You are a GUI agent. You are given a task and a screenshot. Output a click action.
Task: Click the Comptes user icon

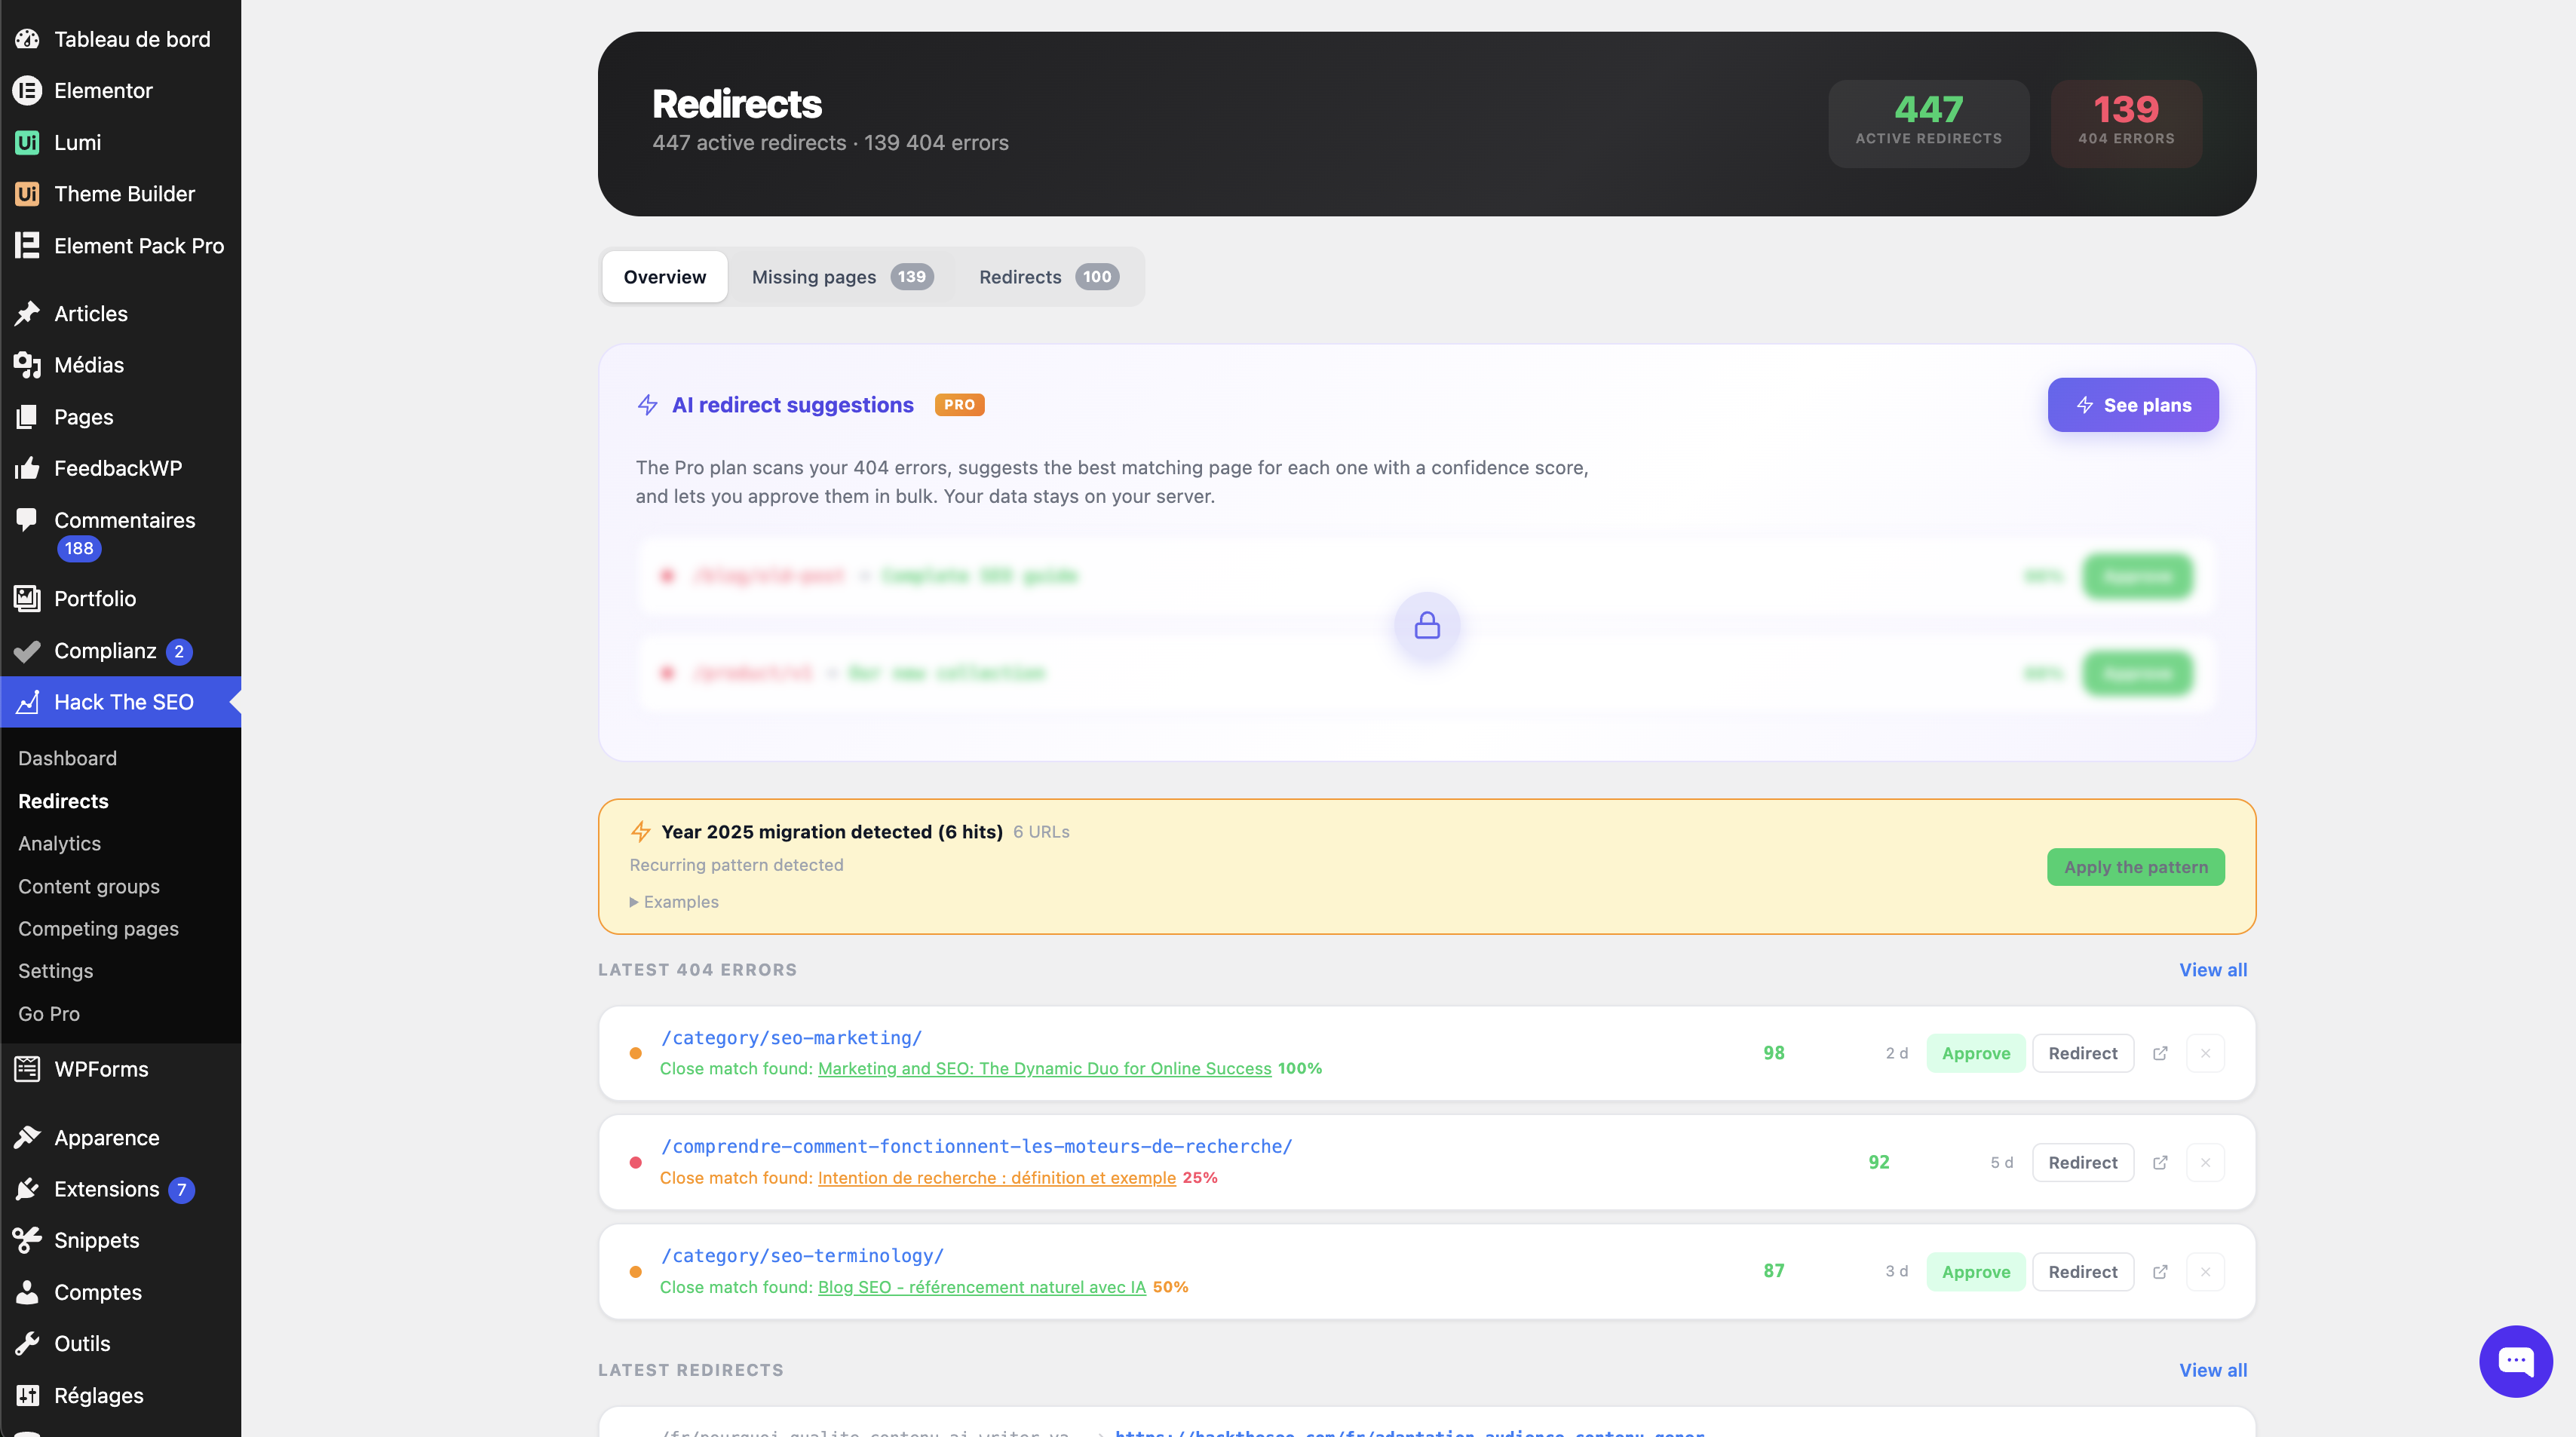(x=27, y=1292)
